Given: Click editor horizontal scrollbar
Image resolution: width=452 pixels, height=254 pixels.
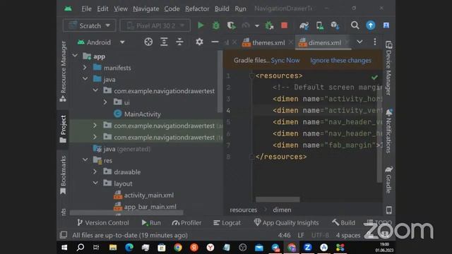Looking at the screenshot, I should (x=278, y=199).
